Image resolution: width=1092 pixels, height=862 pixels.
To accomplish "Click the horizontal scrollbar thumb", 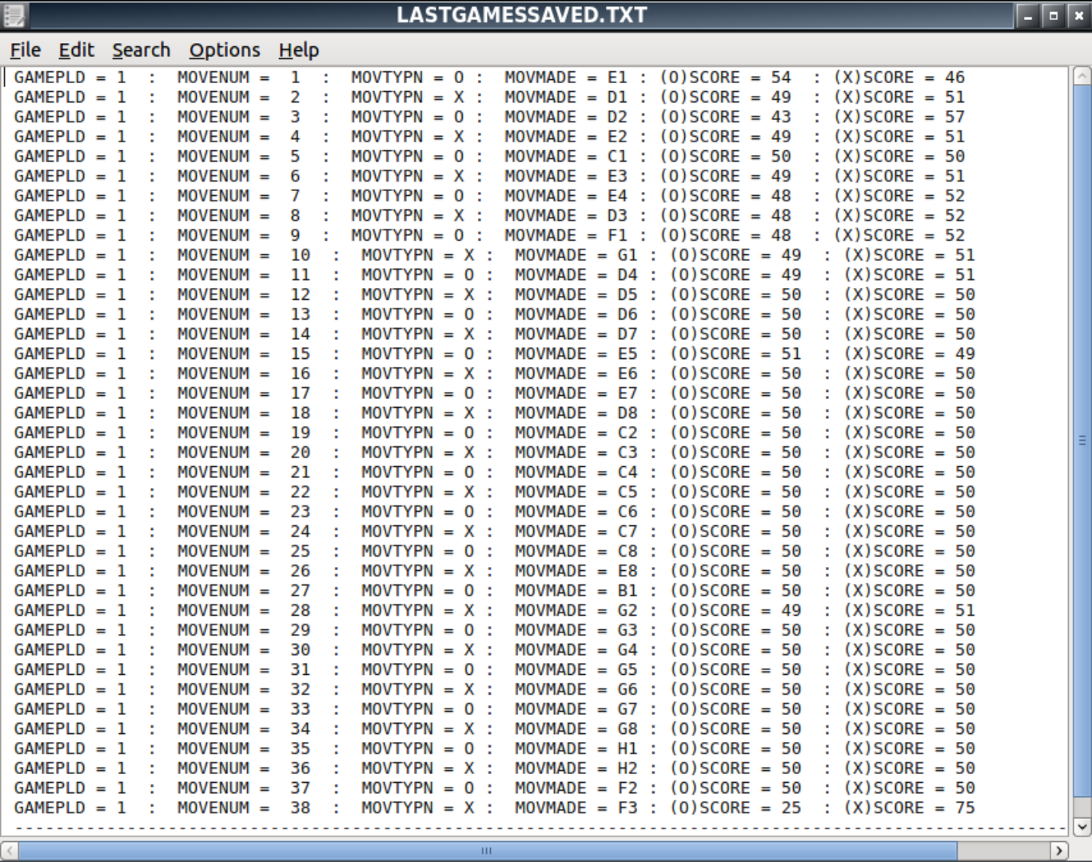I will tap(487, 850).
